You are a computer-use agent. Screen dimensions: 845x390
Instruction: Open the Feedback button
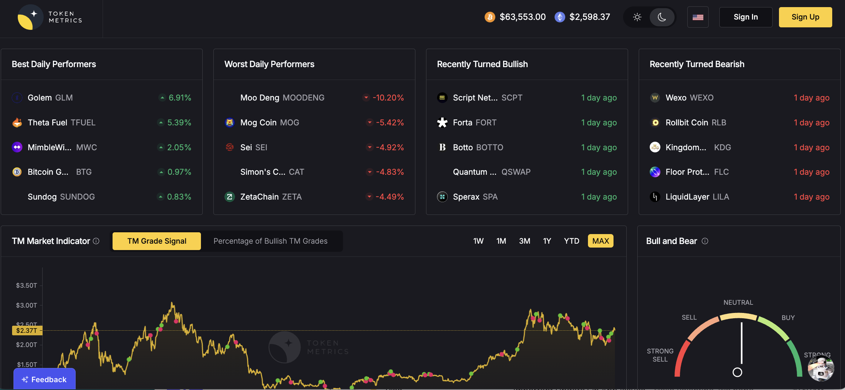pos(44,379)
